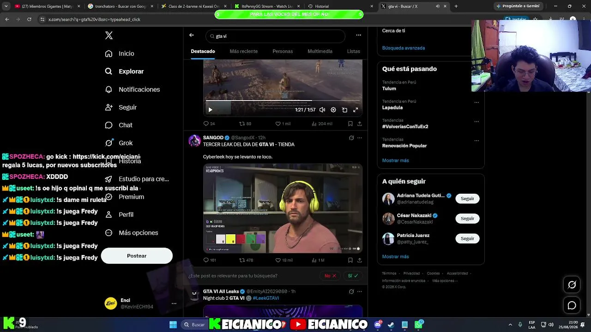Click the Postear button
This screenshot has width=591, height=332.
[137, 256]
